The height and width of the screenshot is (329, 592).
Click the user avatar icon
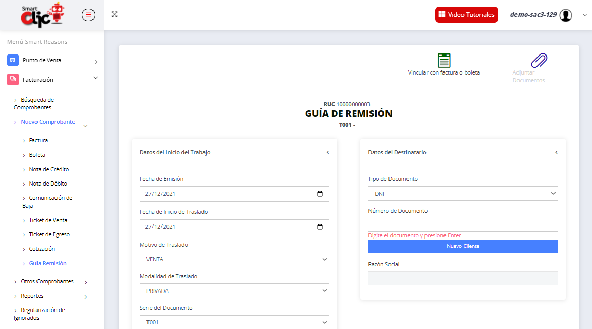pos(566,15)
